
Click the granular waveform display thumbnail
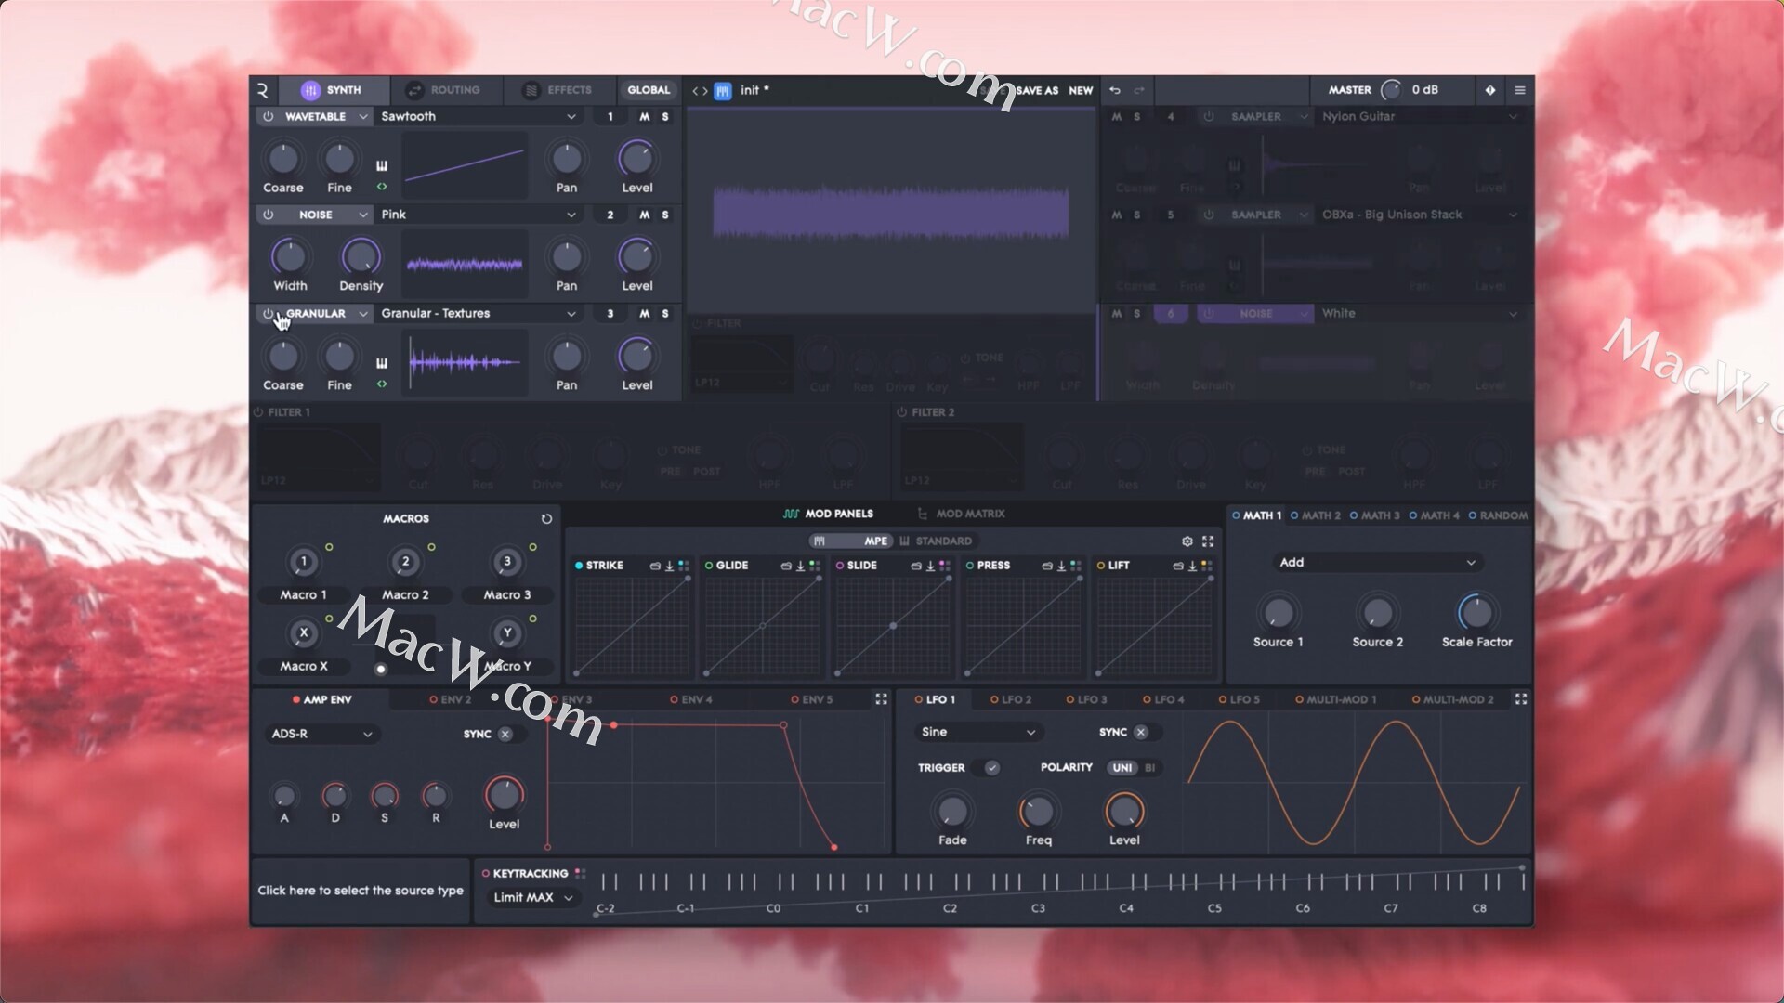pyautogui.click(x=465, y=362)
